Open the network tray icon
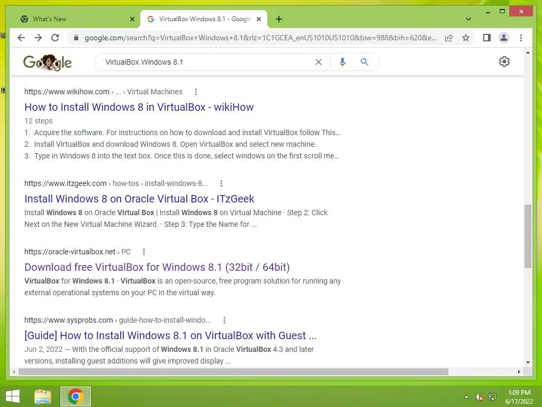The width and height of the screenshot is (542, 407). (x=492, y=397)
